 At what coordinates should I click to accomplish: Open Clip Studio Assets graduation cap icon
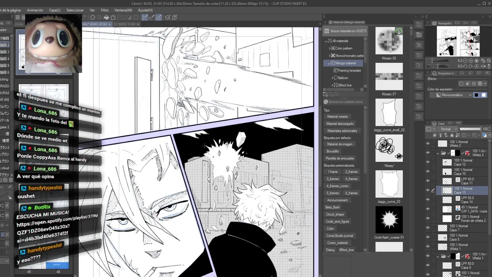[x=167, y=17]
